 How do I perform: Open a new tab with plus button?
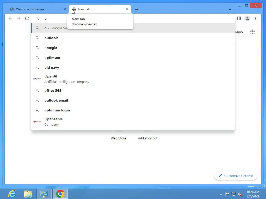(x=137, y=9)
